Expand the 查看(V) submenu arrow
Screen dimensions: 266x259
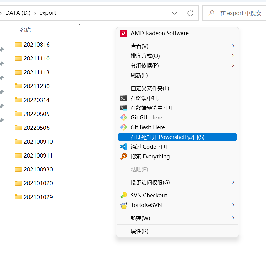233,46
